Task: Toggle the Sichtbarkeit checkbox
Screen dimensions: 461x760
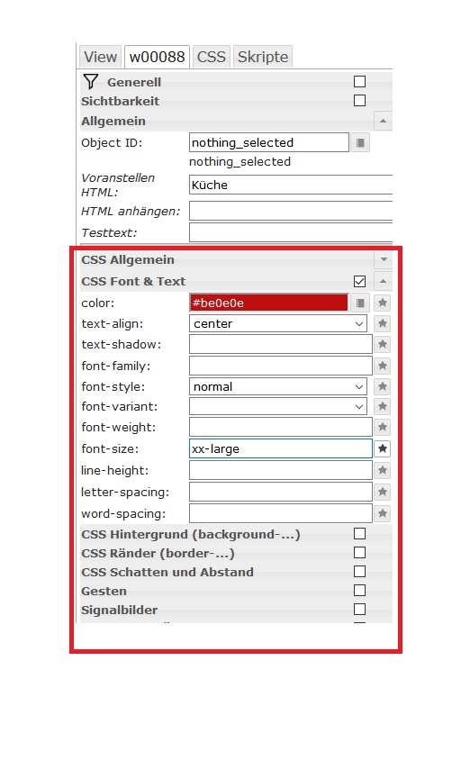Action: (359, 100)
